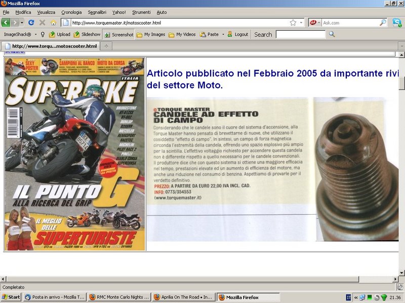
Task: Open the File menu
Action: [6, 12]
